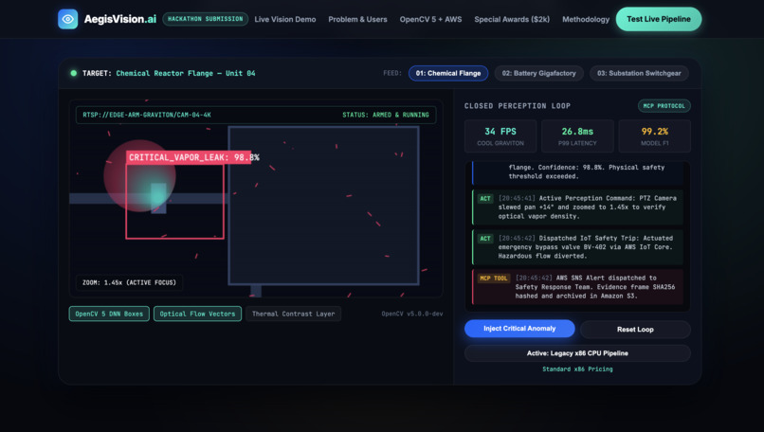Viewport: 764px width, 432px height.
Task: Toggle the Optical Flow Vectors layer
Action: pos(197,314)
